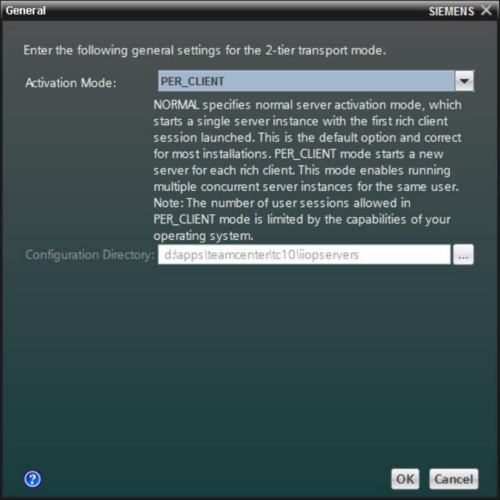This screenshot has height=500, width=500.
Task: Focus the Configuration Directory path field
Action: [x=304, y=254]
